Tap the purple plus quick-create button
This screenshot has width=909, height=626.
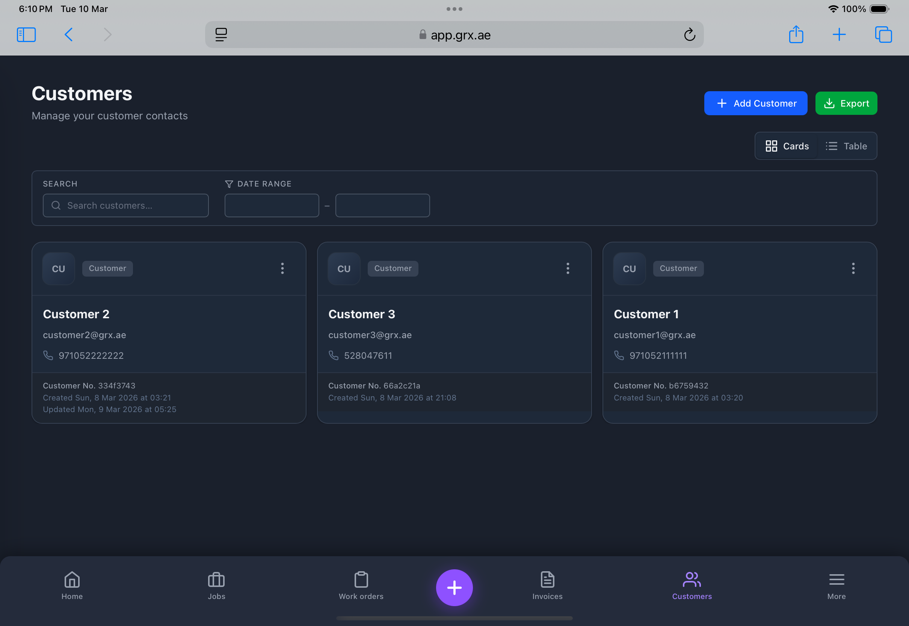point(454,587)
